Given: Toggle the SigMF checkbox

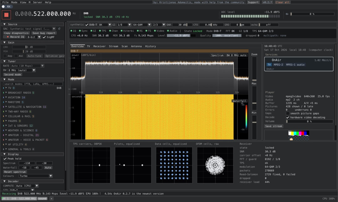Looking at the screenshot, I should [44, 37].
